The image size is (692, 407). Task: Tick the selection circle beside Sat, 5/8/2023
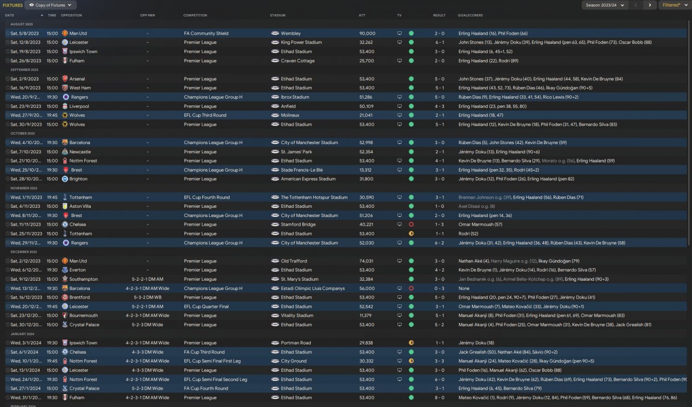coord(8,33)
